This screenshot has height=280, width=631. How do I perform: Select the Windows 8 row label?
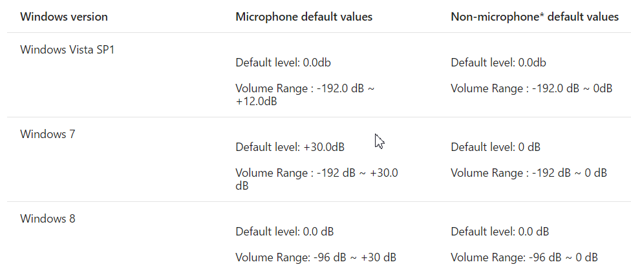click(x=47, y=219)
